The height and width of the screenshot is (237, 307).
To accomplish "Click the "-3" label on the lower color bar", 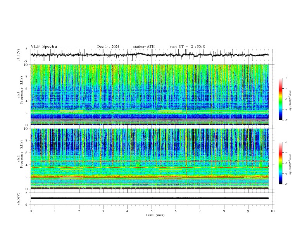I will coord(286,142).
